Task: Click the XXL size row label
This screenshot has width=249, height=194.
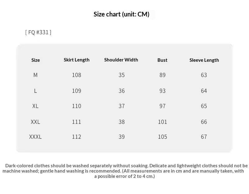Action: (x=35, y=122)
